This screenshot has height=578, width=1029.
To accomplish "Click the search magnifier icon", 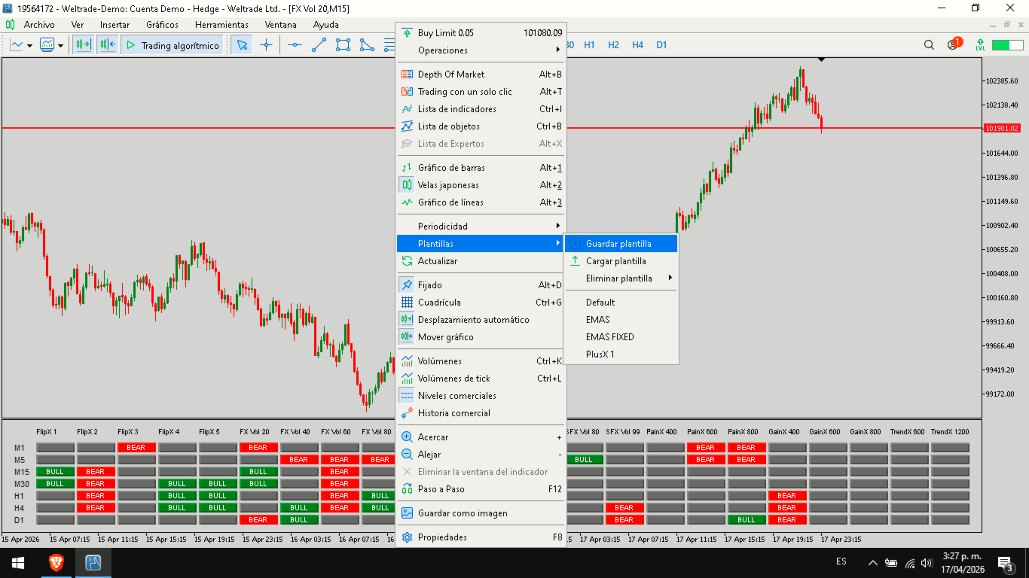I will point(929,45).
